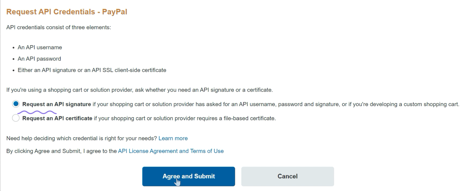The width and height of the screenshot is (467, 191).
Task: Open API License Agreement and Terms of Use
Action: [171, 151]
